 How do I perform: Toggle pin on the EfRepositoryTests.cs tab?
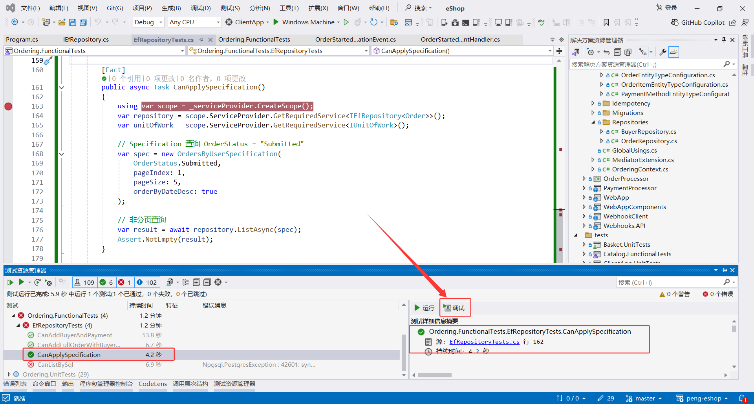(x=201, y=40)
